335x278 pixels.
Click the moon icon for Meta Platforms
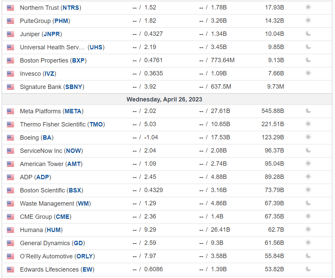tap(308, 111)
